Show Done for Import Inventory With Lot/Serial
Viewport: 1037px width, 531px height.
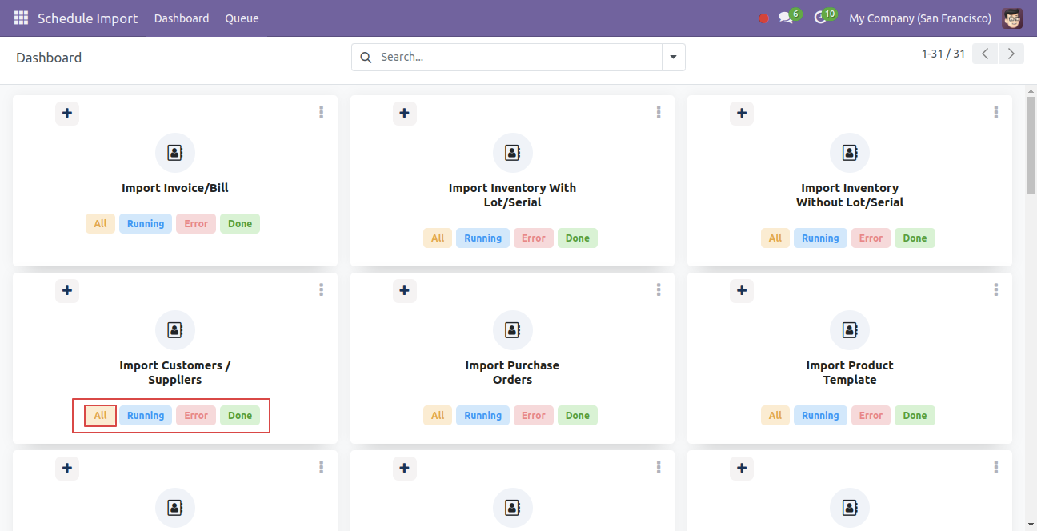[578, 238]
